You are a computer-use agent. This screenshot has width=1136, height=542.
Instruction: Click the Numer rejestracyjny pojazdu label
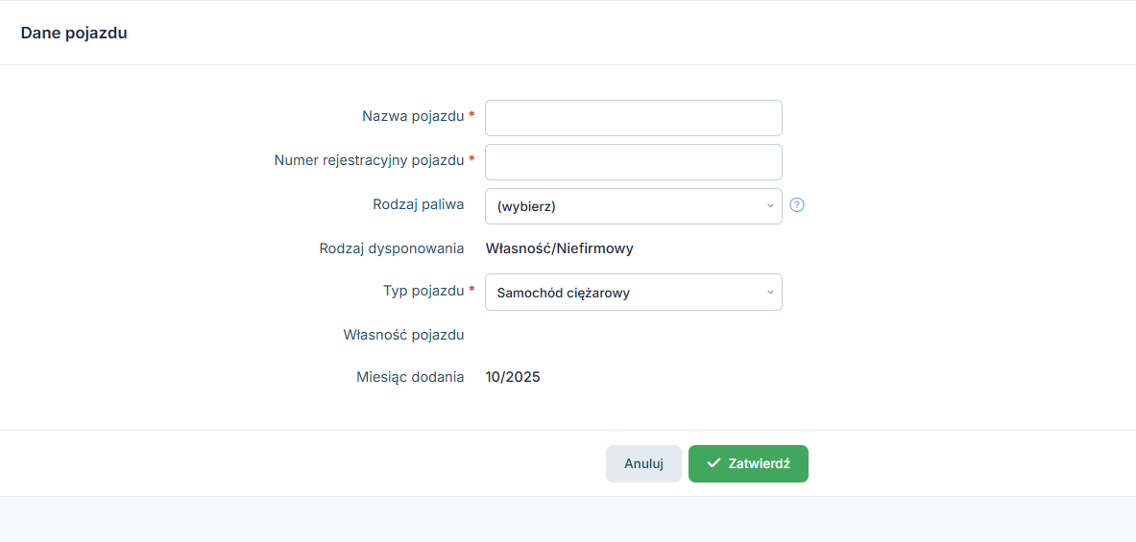369,160
